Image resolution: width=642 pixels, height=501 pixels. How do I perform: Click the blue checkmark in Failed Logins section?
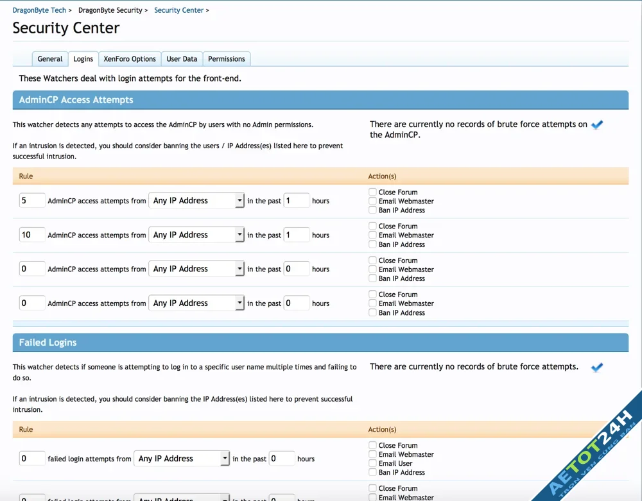tap(597, 368)
